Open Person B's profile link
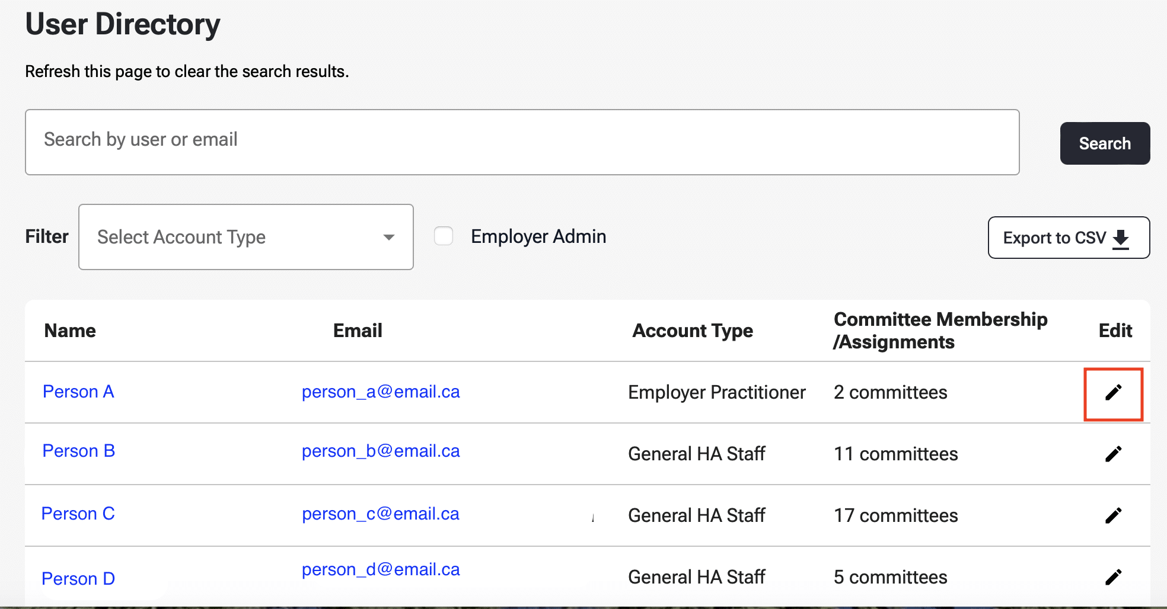1167x609 pixels. [x=79, y=451]
